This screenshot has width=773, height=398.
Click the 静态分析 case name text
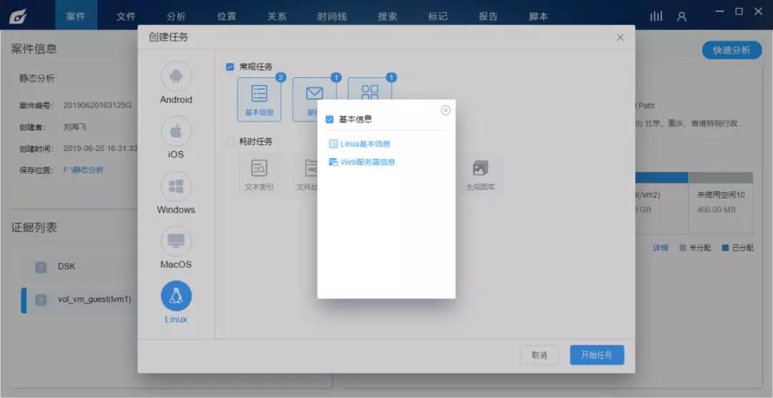pos(37,79)
